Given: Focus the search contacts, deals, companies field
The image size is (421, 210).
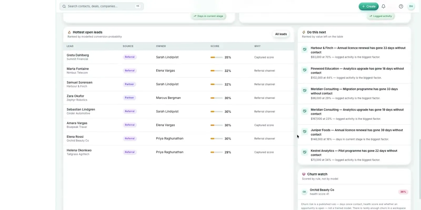Looking at the screenshot, I should click(102, 6).
